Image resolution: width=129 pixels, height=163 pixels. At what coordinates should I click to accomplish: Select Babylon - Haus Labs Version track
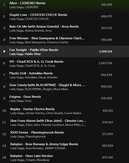point(32,156)
